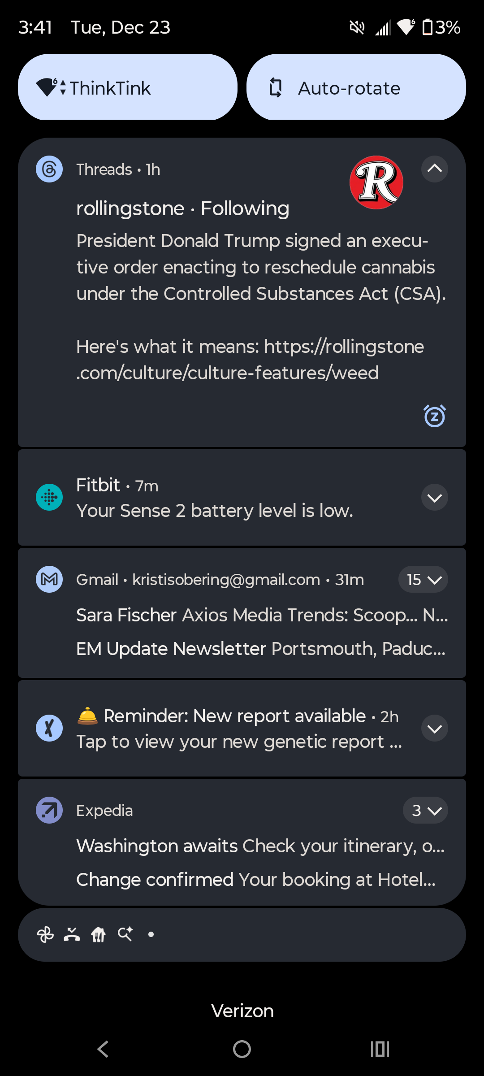Viewport: 484px width, 1076px height.
Task: Expand the 15 Gmail notifications
Action: (x=423, y=579)
